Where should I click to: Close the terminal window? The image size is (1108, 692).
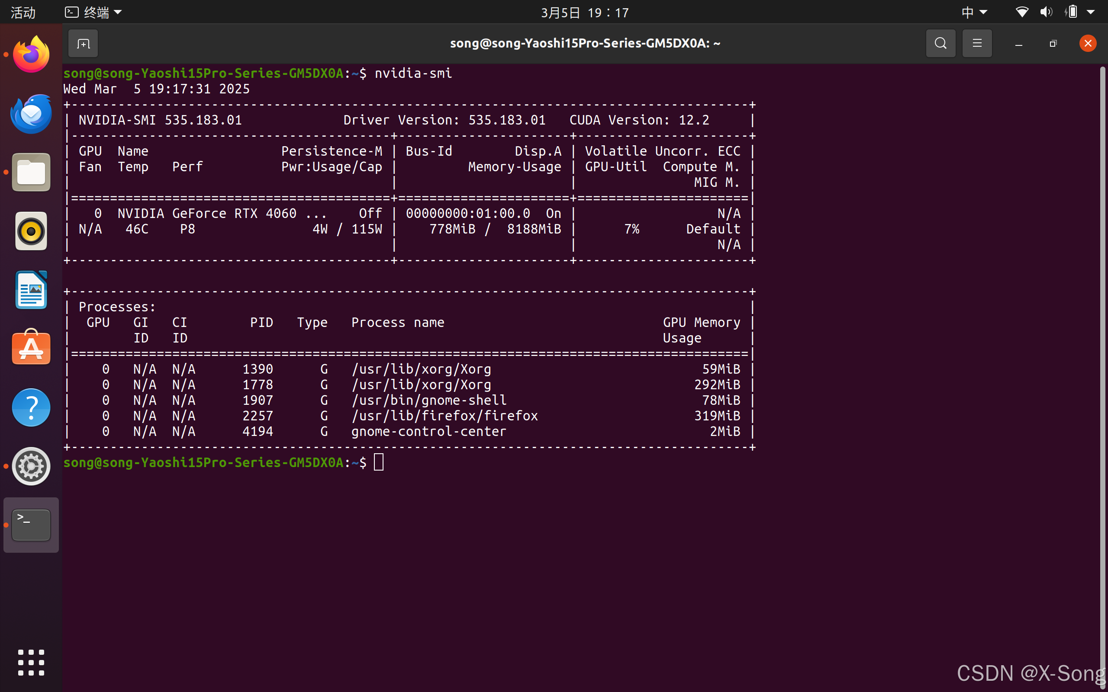point(1088,44)
